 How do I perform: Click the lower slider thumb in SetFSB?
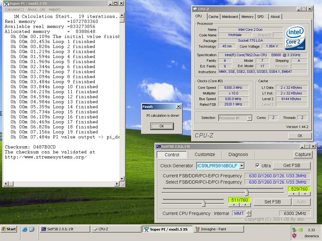(x=203, y=203)
